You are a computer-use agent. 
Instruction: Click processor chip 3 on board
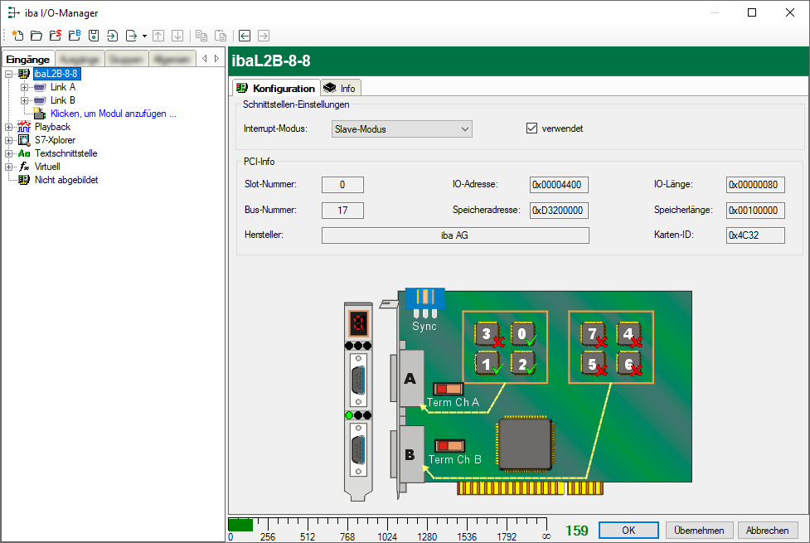point(487,334)
